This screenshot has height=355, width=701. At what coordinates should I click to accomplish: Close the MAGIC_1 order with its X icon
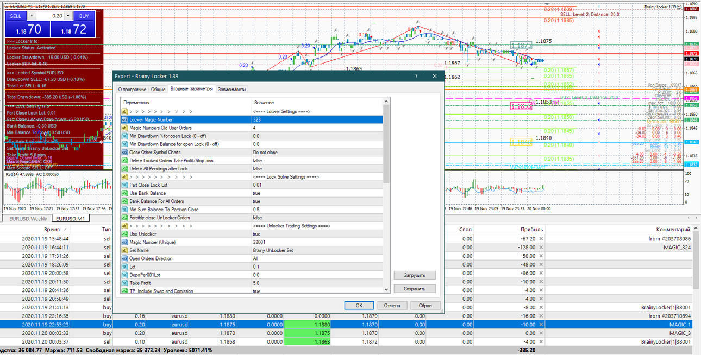(541, 324)
